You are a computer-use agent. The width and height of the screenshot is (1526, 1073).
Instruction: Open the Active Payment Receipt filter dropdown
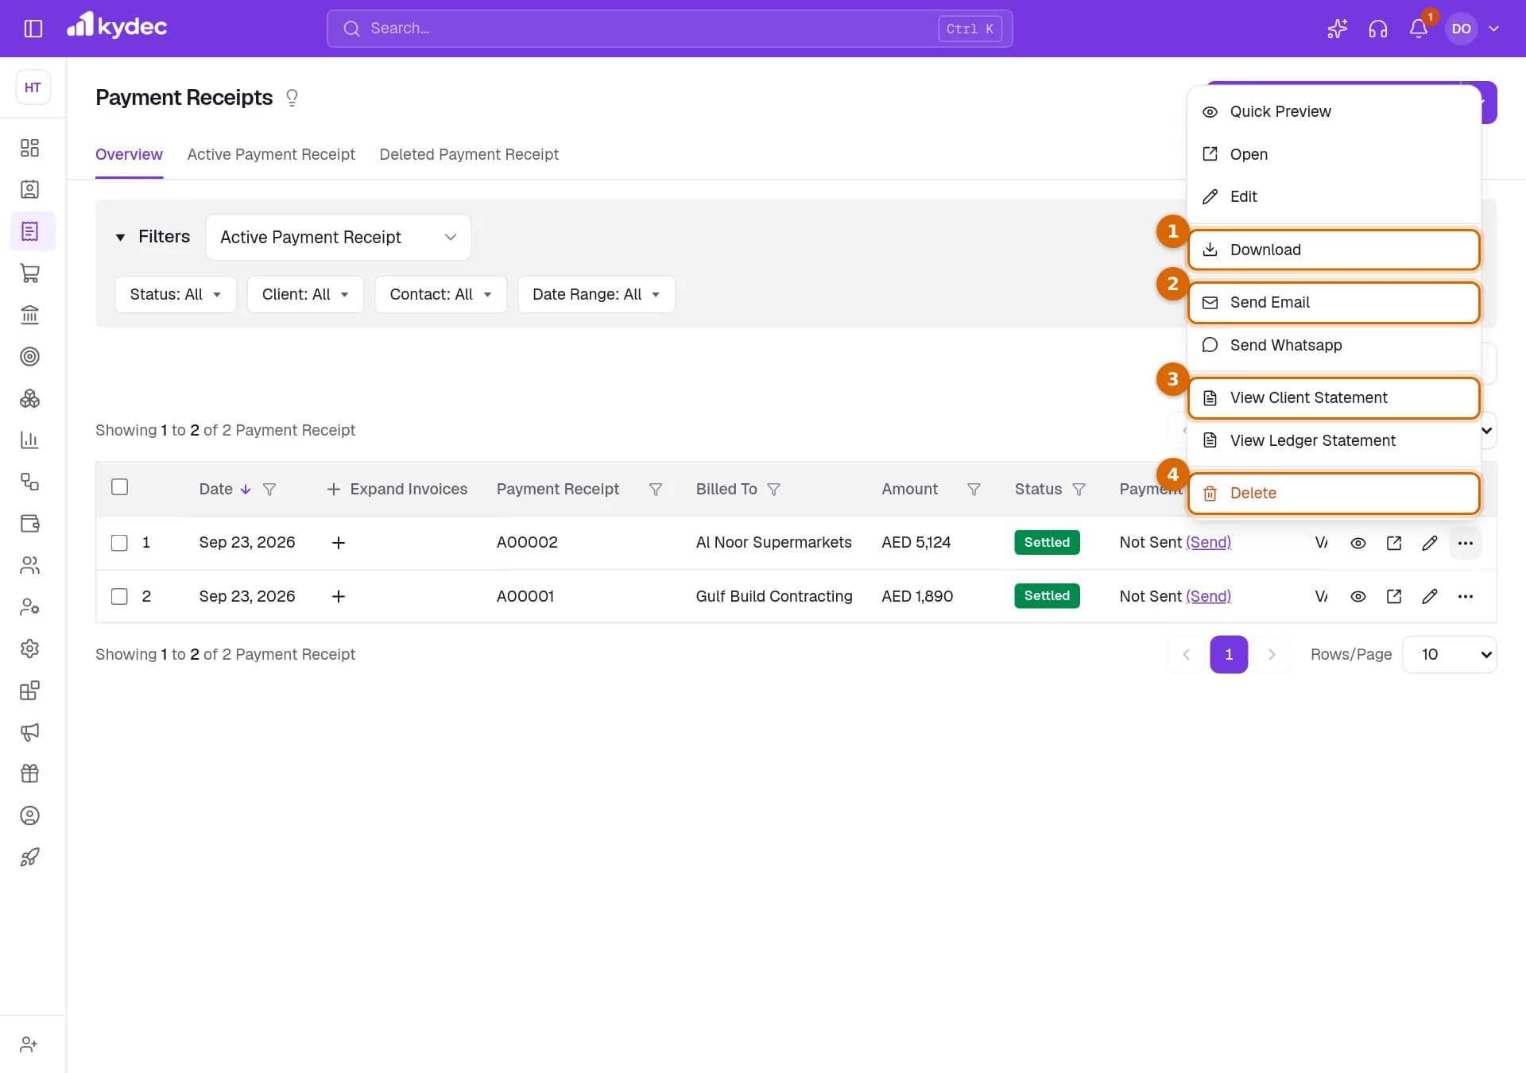[x=338, y=237]
